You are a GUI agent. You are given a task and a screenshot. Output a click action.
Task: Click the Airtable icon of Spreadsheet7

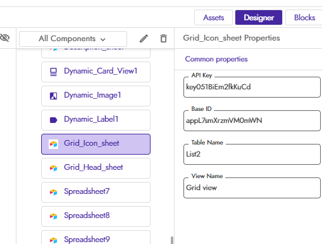53,192
